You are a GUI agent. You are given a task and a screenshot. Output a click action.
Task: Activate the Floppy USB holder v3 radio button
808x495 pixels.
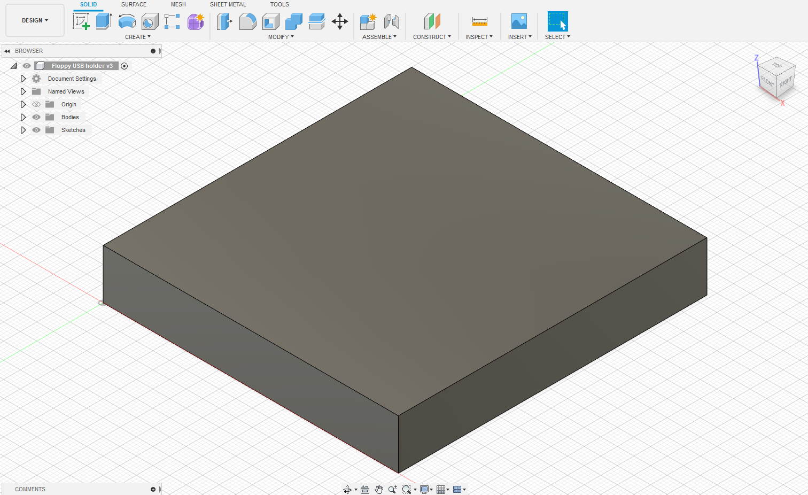(125, 66)
